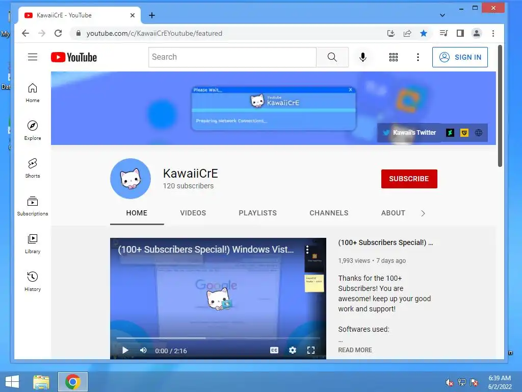
Task: Toggle closed captions on the video
Action: click(x=274, y=350)
